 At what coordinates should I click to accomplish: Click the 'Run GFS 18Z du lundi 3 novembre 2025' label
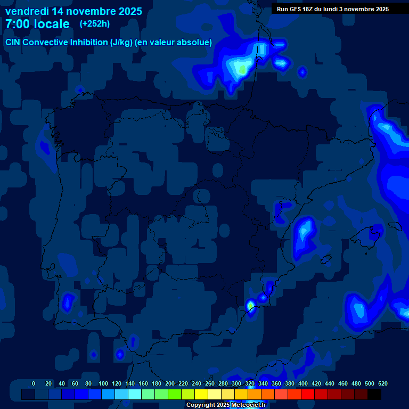332,9
